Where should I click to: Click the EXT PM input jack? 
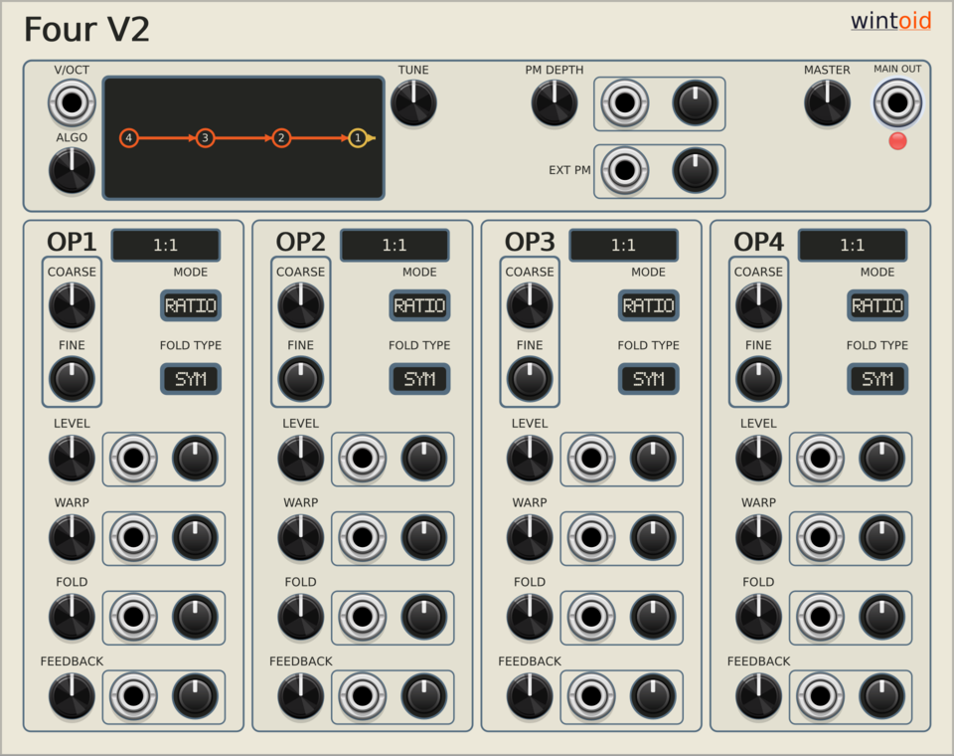[625, 170]
